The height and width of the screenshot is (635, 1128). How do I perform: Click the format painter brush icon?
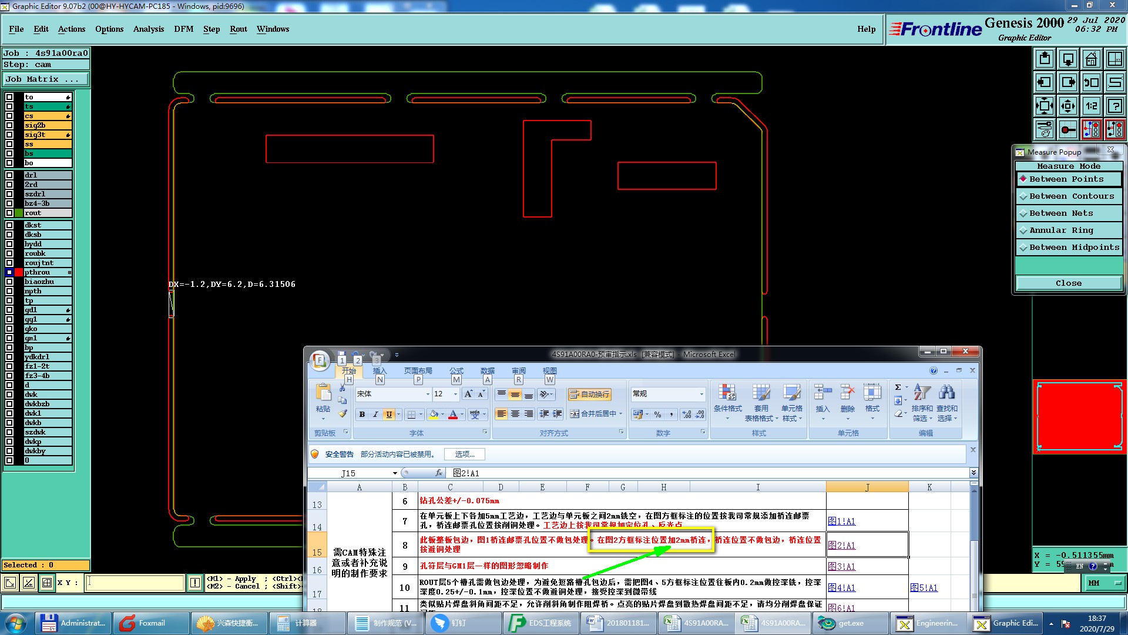pos(343,414)
